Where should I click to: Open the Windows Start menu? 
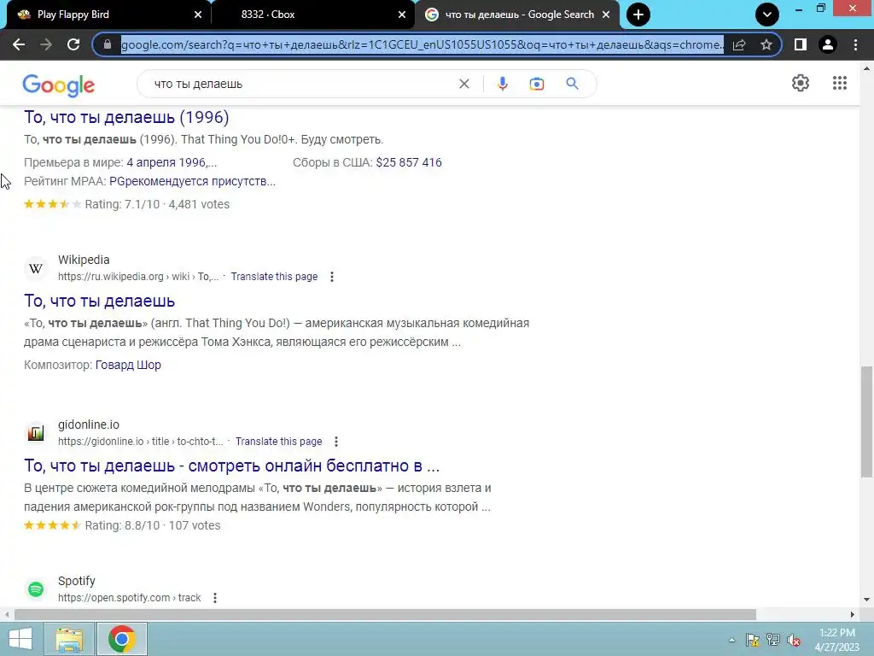[x=20, y=639]
